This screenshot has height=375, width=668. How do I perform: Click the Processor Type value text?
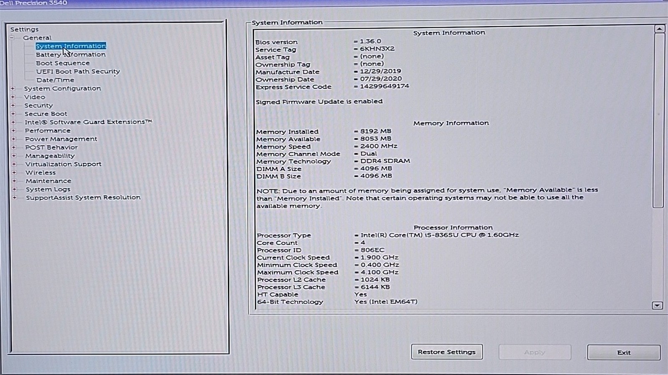pos(440,235)
